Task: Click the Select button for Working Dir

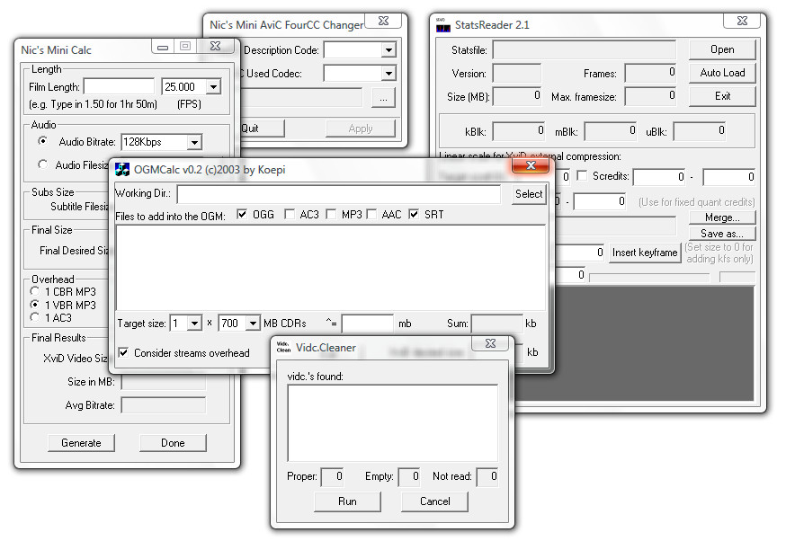Action: coord(528,194)
